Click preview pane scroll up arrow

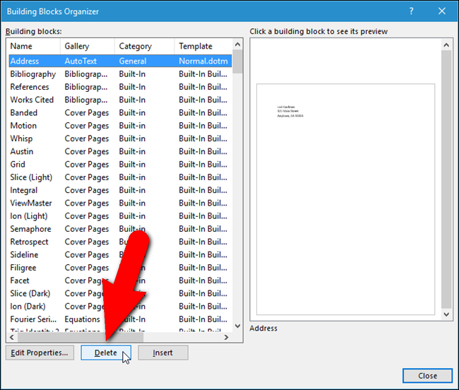(x=446, y=45)
